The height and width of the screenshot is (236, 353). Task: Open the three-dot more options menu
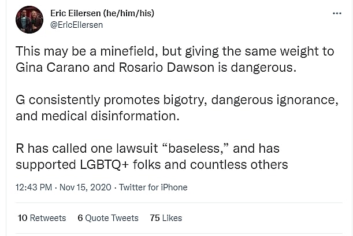337,13
